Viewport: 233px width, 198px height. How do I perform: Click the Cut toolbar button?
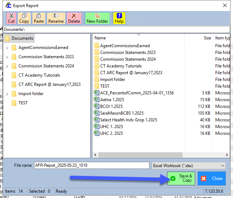[11, 18]
